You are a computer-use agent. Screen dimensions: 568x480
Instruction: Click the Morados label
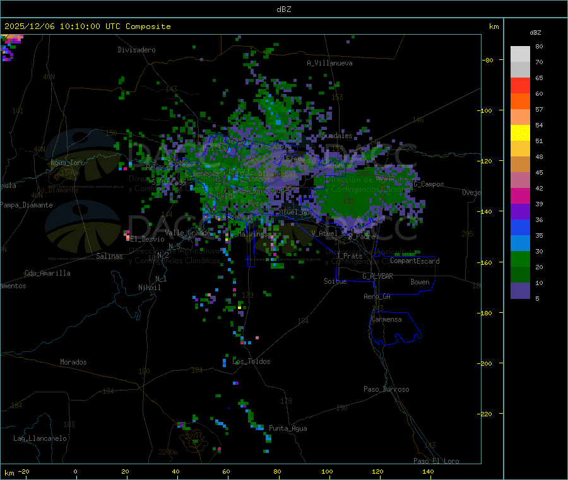[x=73, y=362]
